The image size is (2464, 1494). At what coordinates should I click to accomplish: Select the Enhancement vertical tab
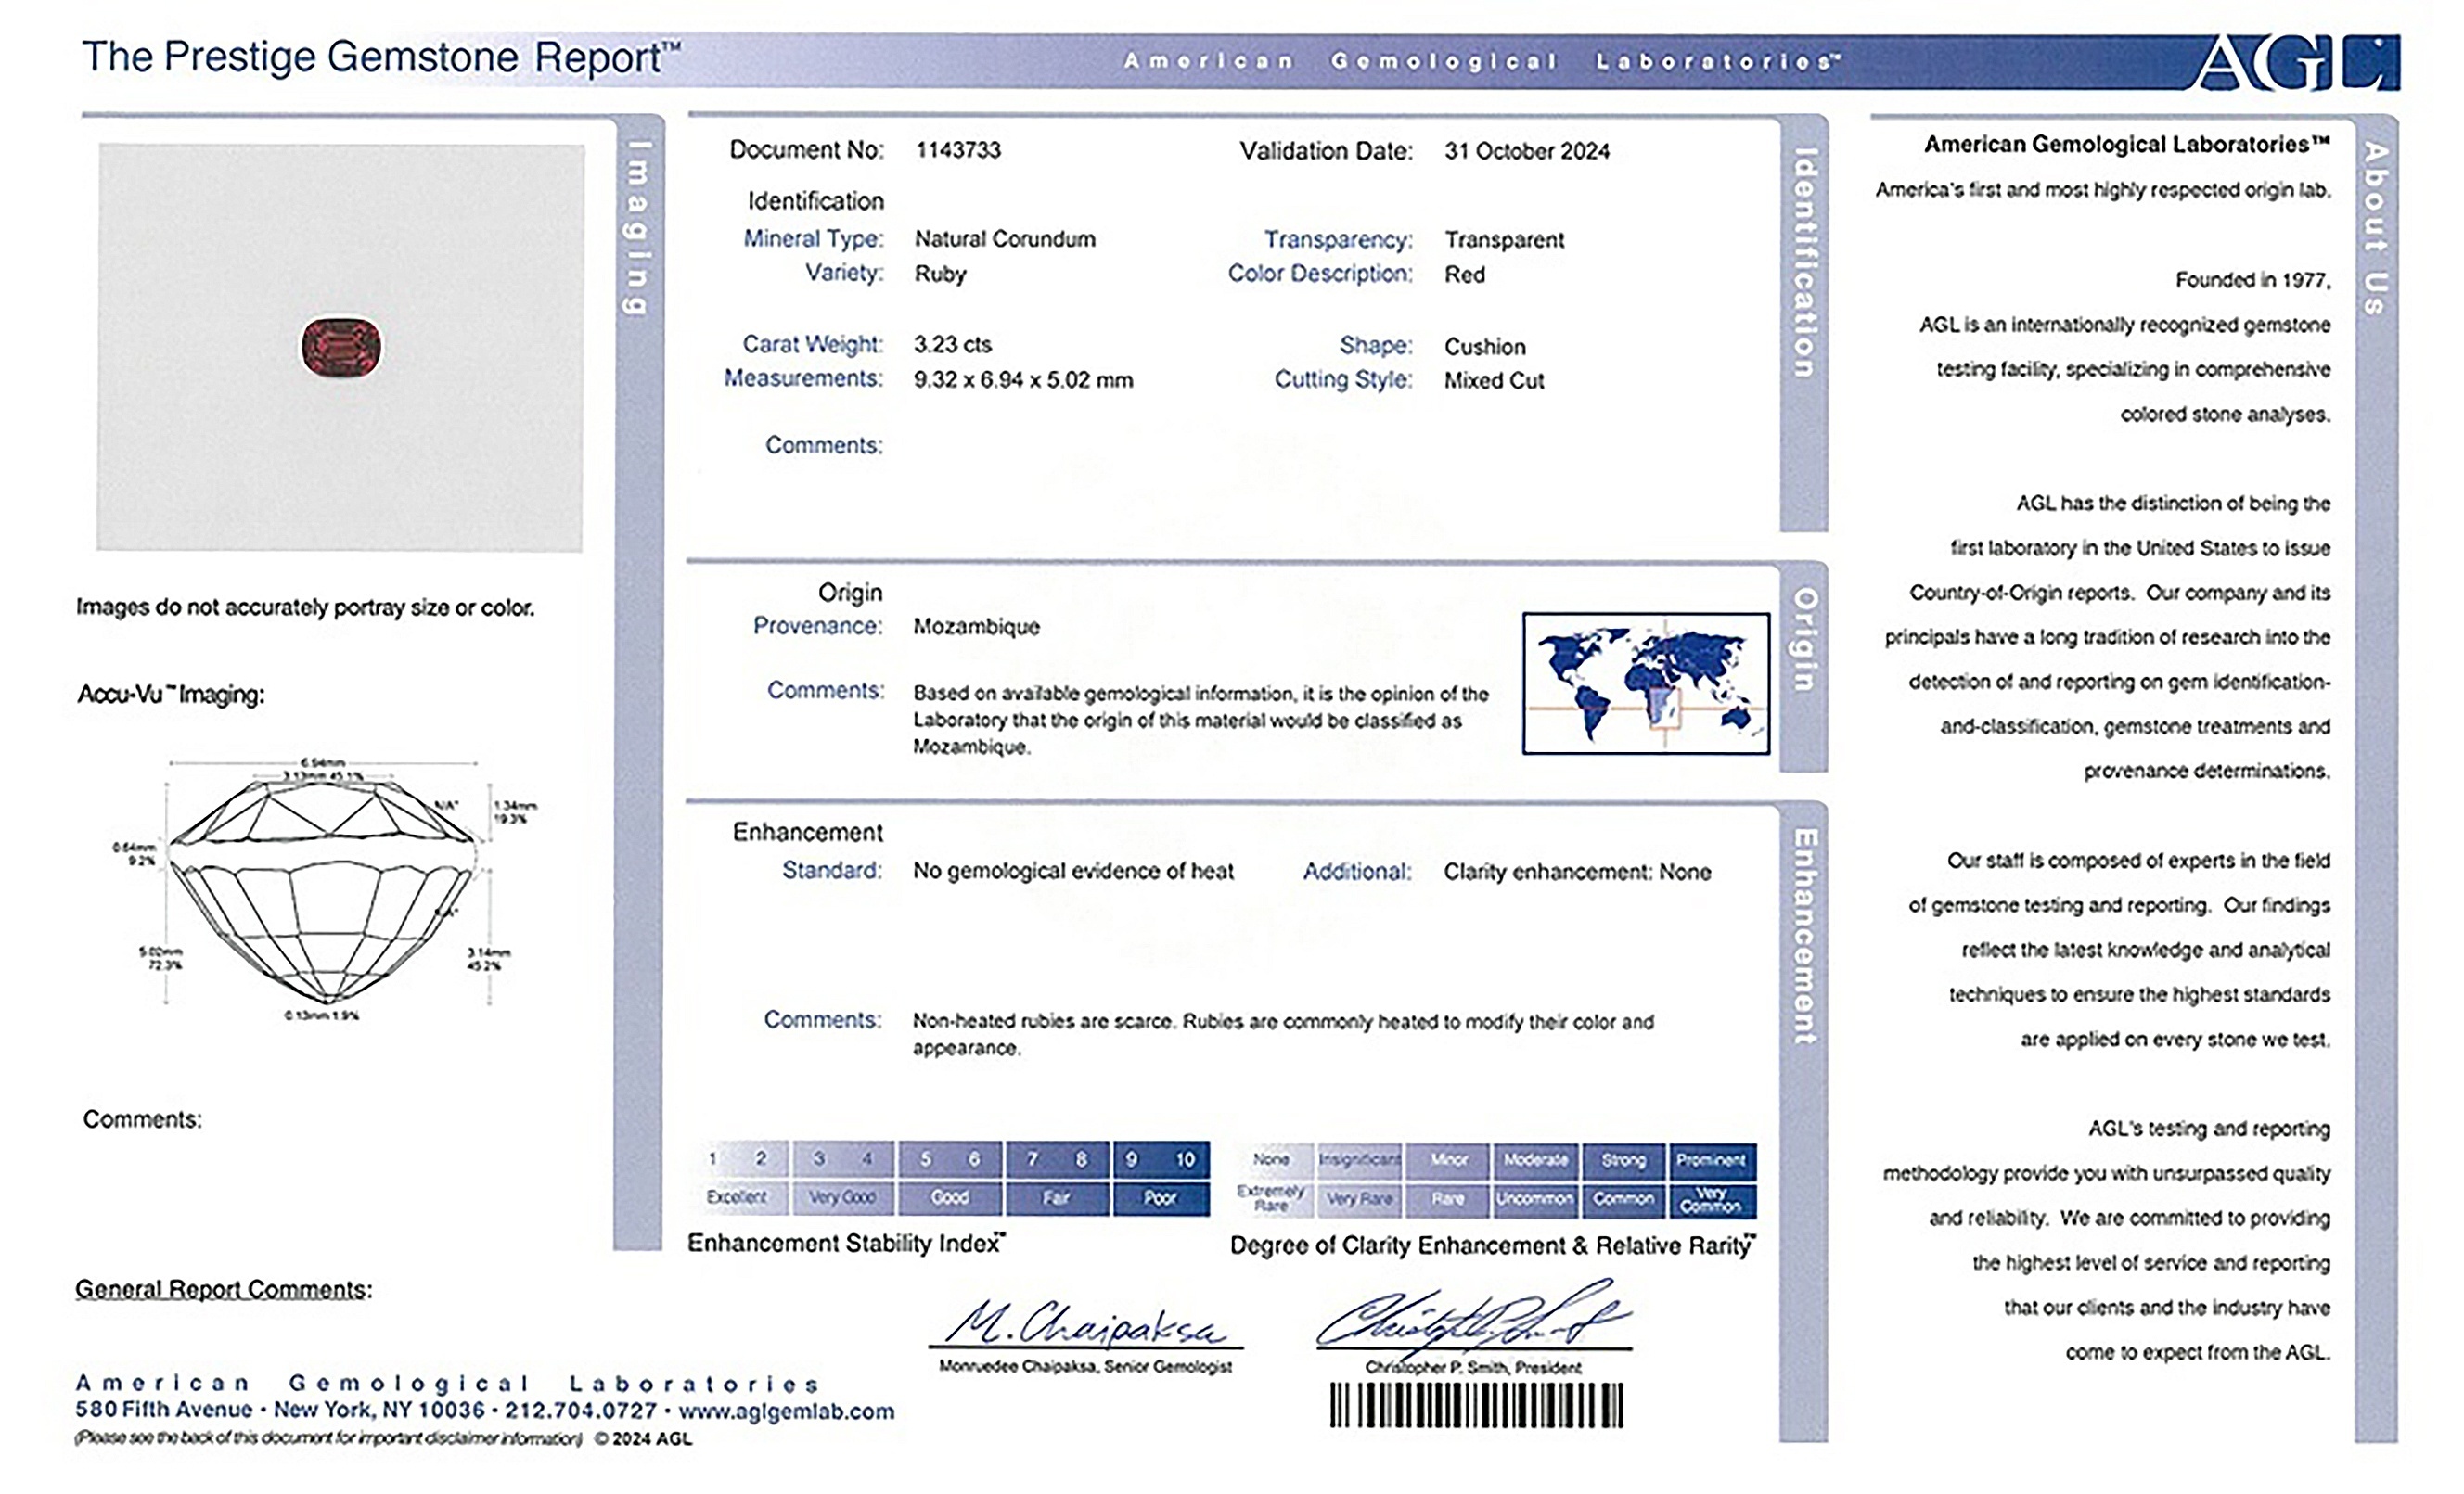pyautogui.click(x=1804, y=936)
